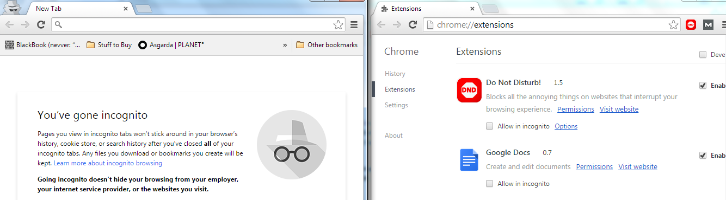Click incognito address bar field
Viewport: 726px width, 200px height.
click(199, 25)
